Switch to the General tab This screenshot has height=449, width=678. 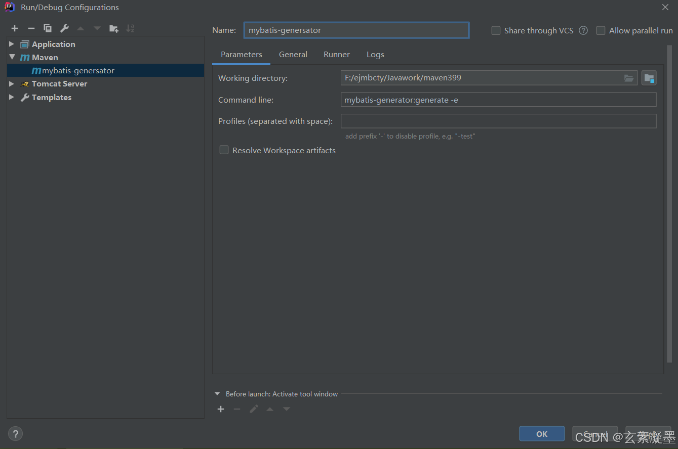[x=293, y=55]
